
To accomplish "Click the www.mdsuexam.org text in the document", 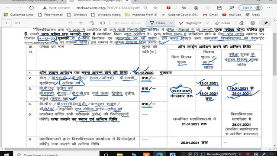I will pyautogui.click(x=41, y=42).
